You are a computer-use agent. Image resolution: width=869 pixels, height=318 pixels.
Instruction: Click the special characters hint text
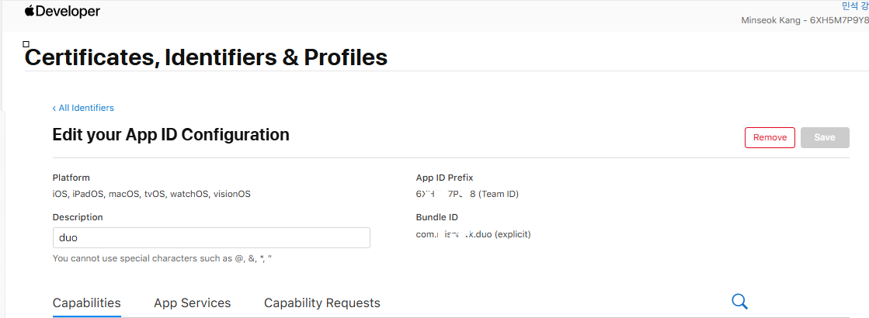162,258
